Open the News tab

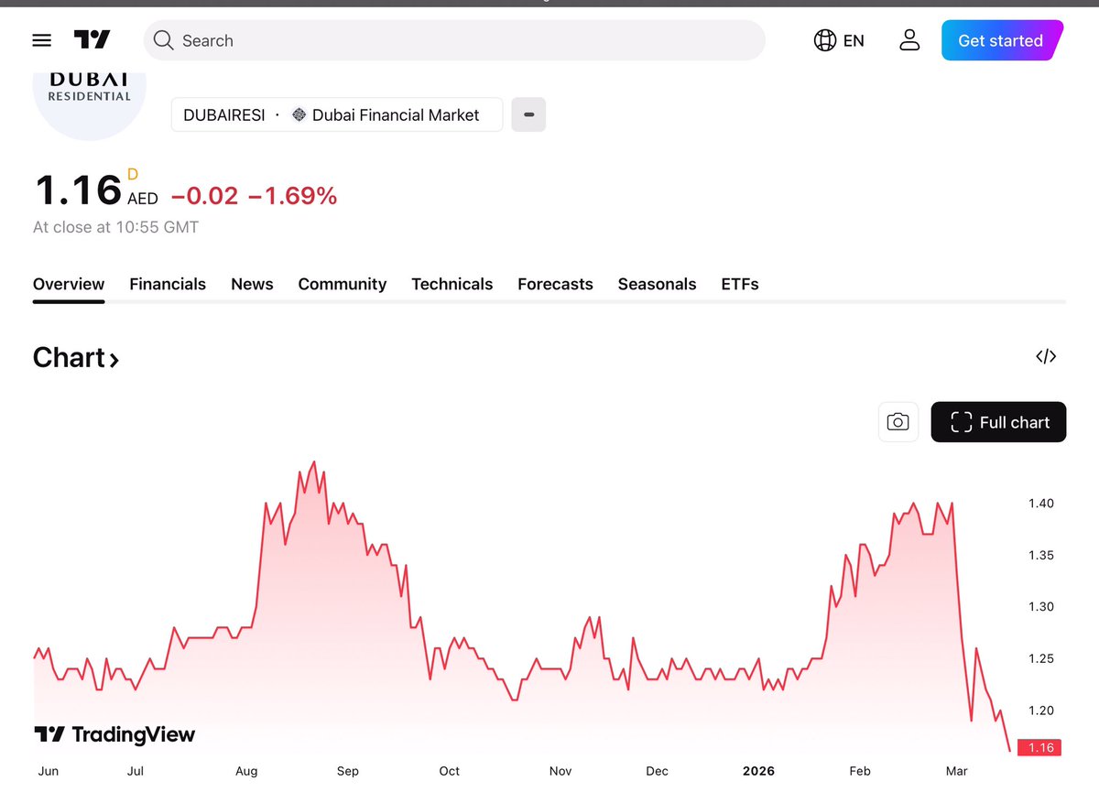pyautogui.click(x=252, y=284)
